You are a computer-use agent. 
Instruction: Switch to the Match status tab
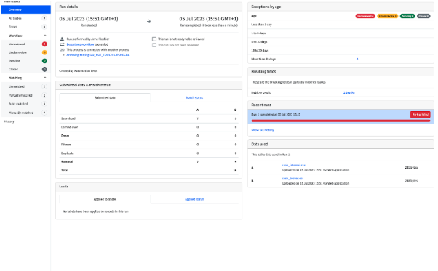click(194, 97)
